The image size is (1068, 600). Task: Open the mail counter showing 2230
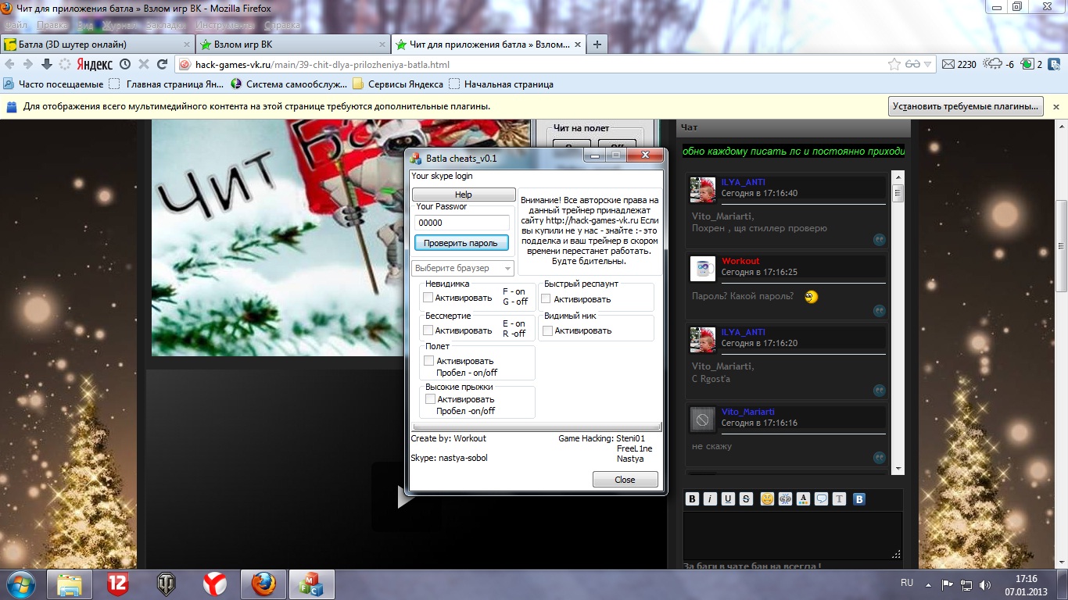(959, 64)
